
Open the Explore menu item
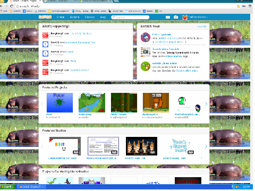[x=74, y=17]
